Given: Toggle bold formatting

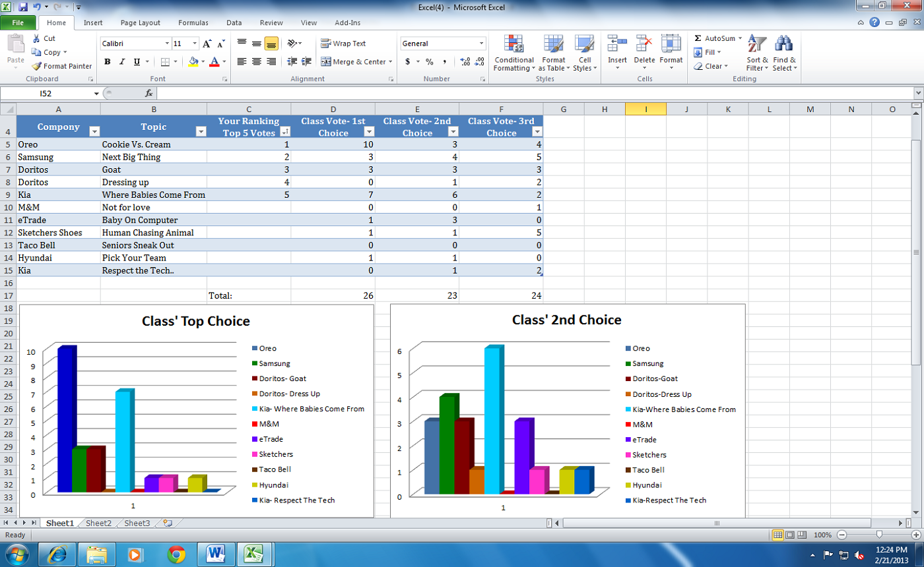Looking at the screenshot, I should tap(108, 62).
